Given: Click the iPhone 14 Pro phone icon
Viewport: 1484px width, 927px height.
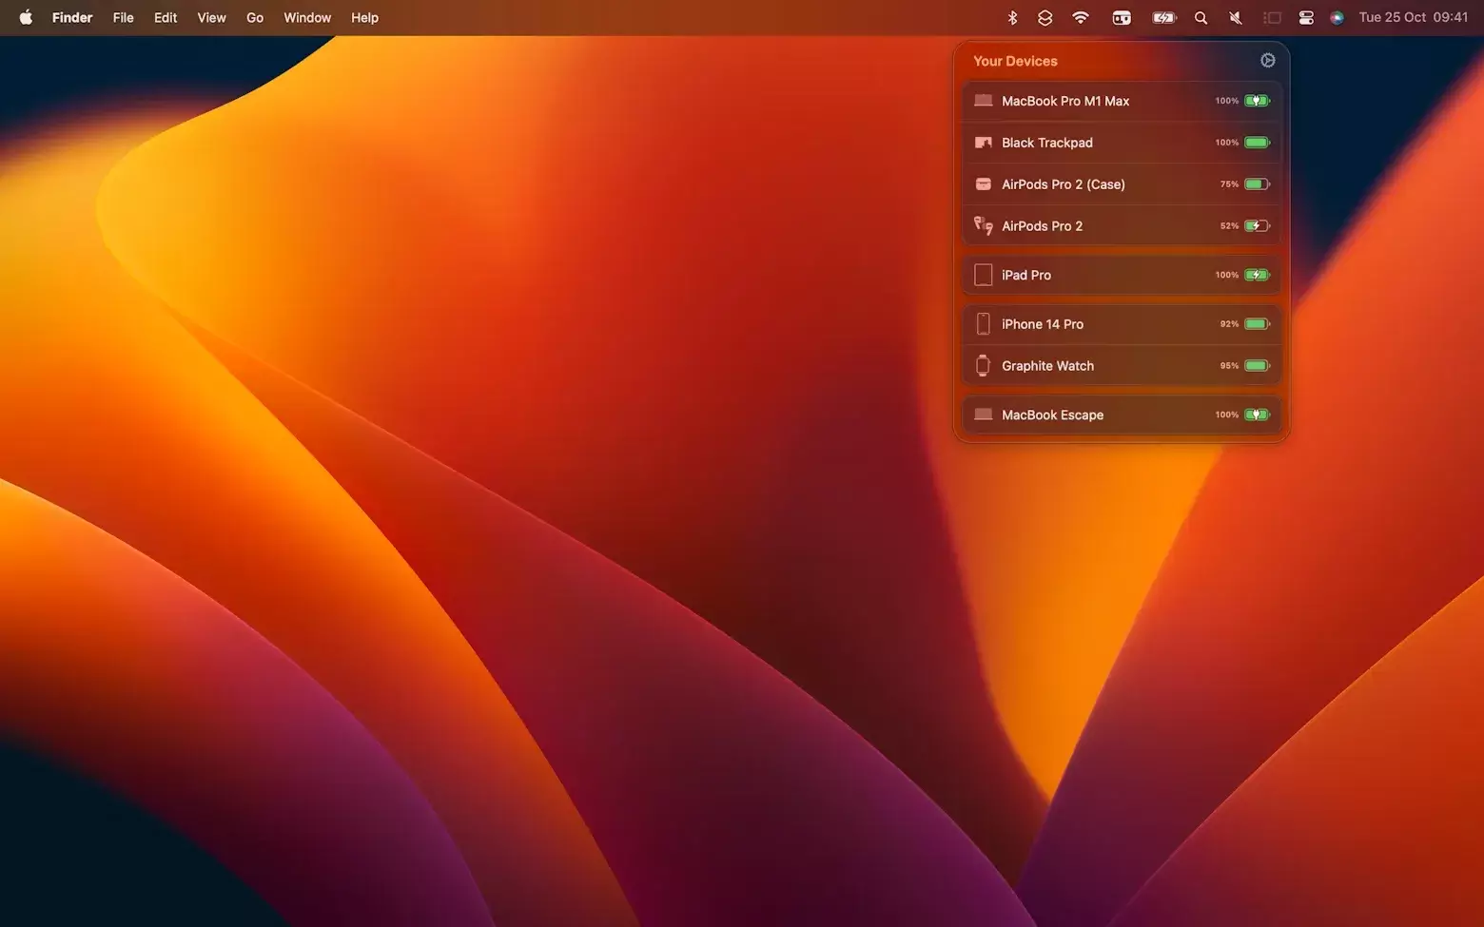Looking at the screenshot, I should point(983,324).
